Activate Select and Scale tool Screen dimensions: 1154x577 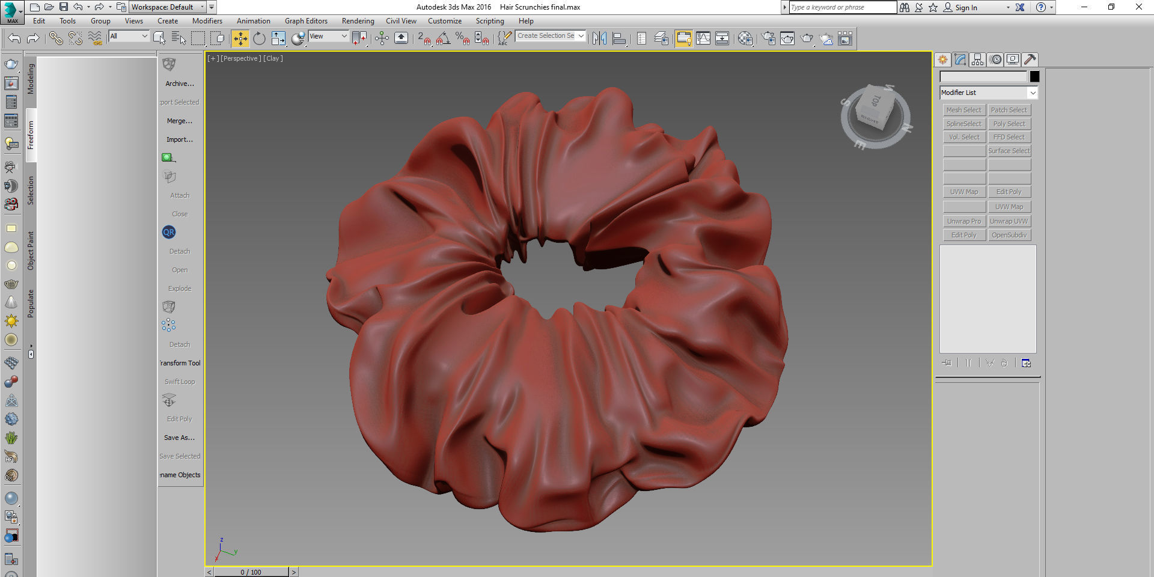[278, 38]
